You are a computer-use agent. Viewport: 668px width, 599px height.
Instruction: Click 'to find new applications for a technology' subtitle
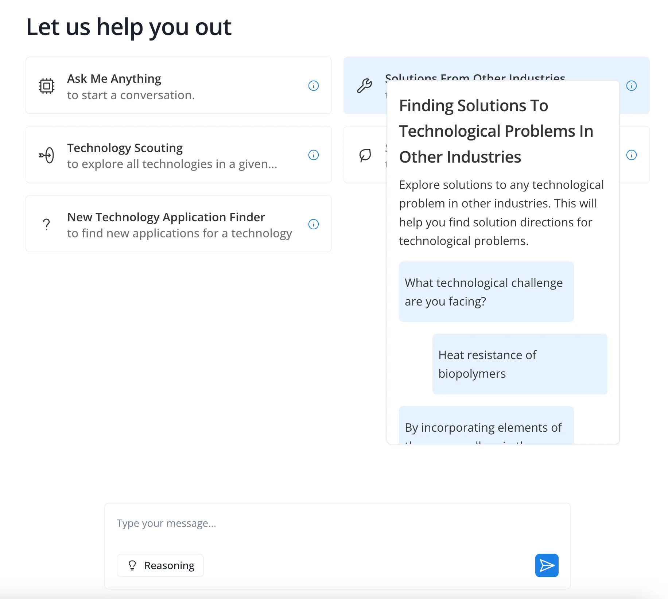pos(180,234)
